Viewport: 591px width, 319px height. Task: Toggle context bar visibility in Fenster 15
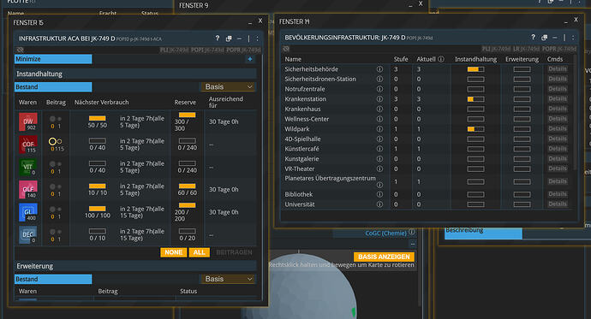click(x=21, y=50)
